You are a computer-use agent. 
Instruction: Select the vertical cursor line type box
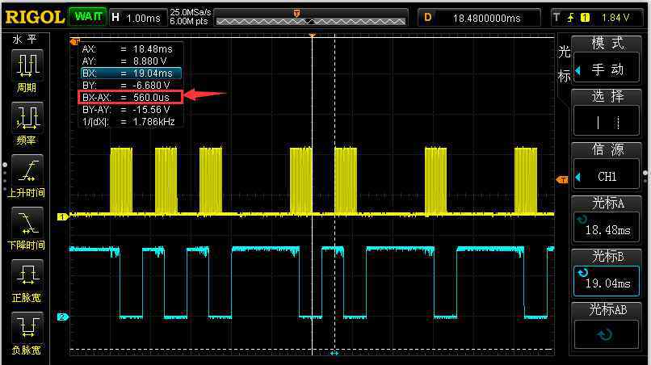tap(607, 121)
